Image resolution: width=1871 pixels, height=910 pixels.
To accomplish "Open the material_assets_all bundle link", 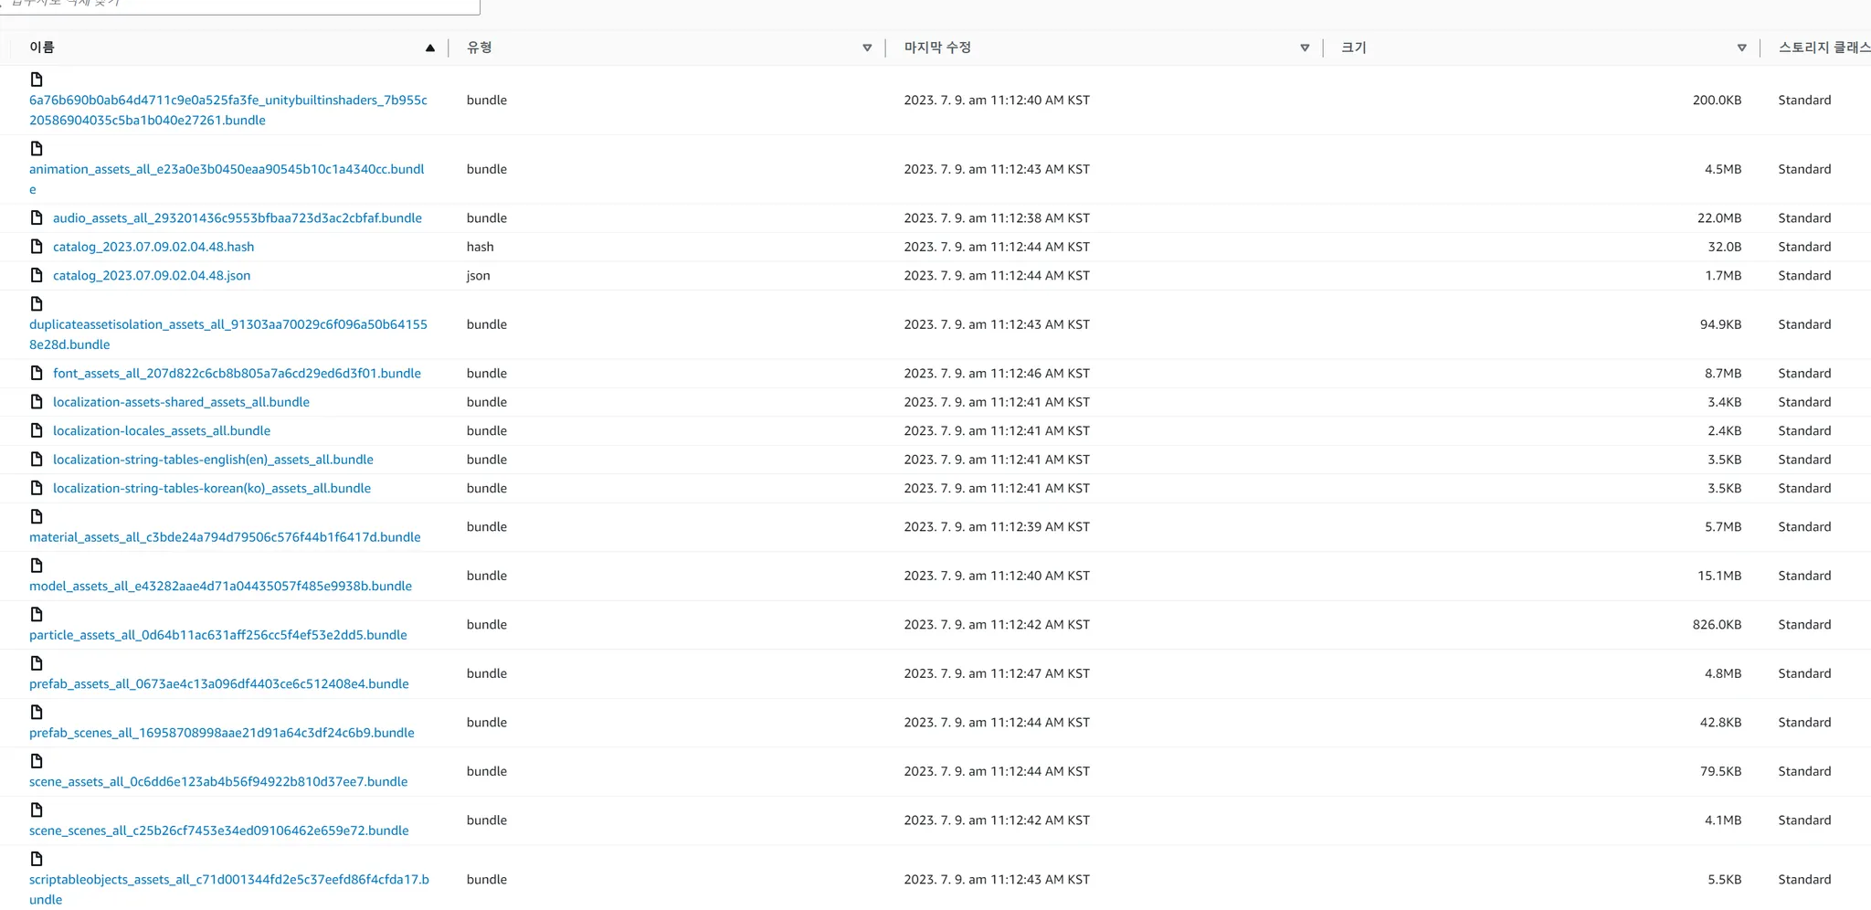I will [225, 537].
